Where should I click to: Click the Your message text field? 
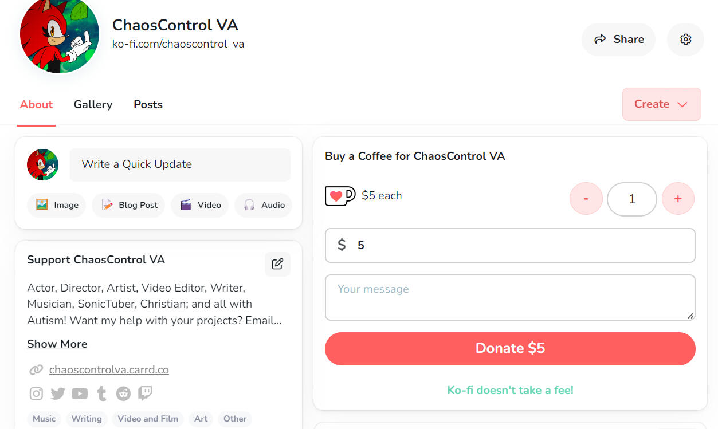point(510,297)
